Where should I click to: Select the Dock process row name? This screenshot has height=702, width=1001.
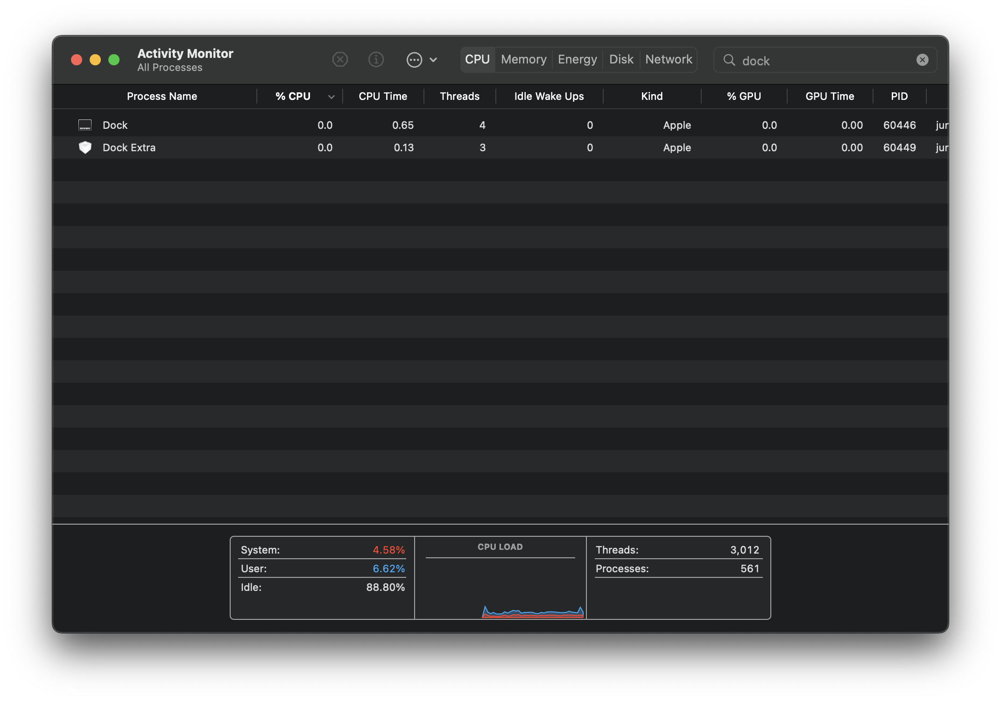[115, 125]
